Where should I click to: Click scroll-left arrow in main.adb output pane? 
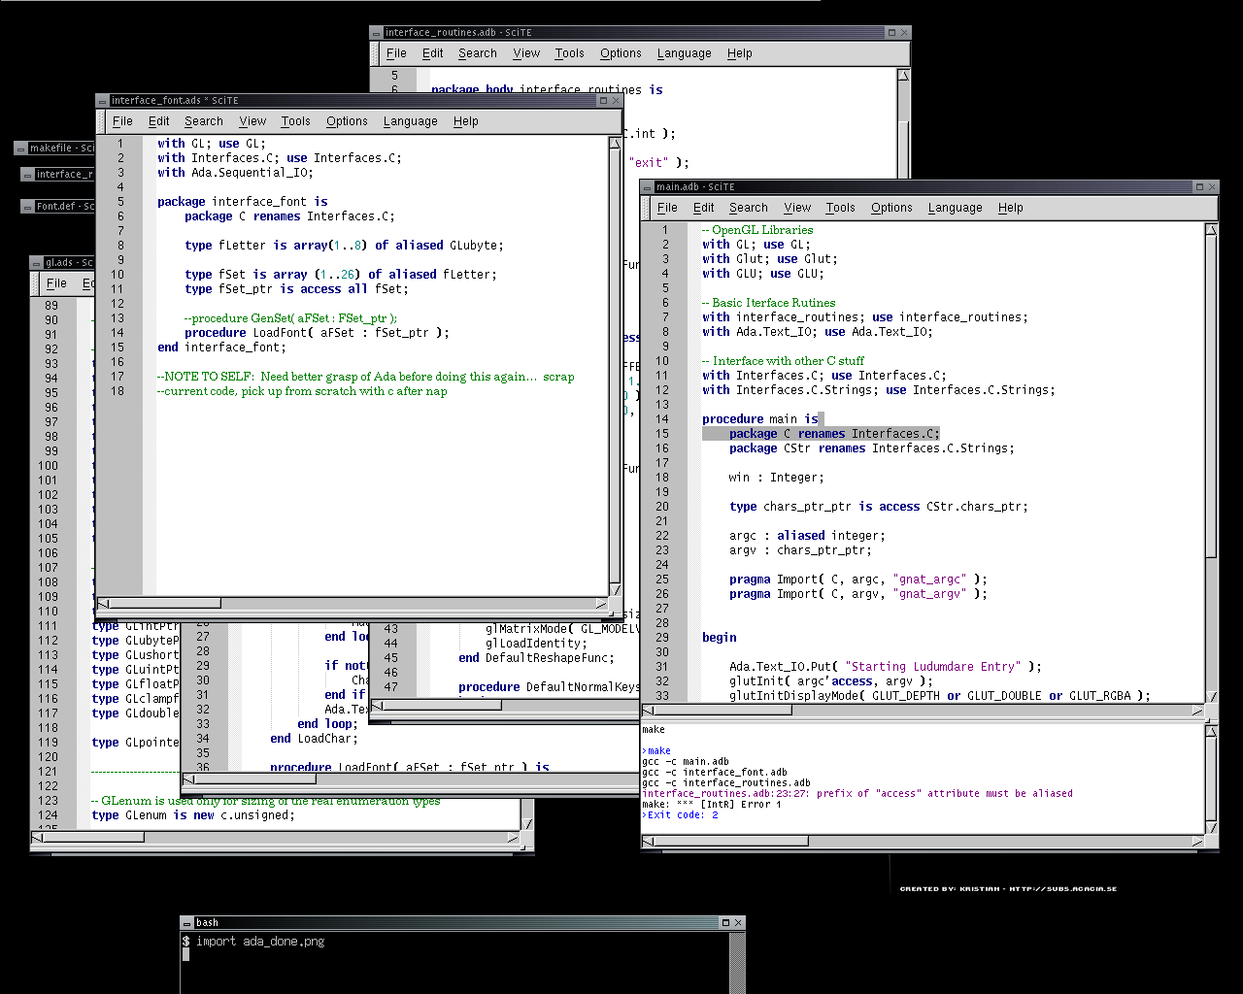[x=649, y=840]
